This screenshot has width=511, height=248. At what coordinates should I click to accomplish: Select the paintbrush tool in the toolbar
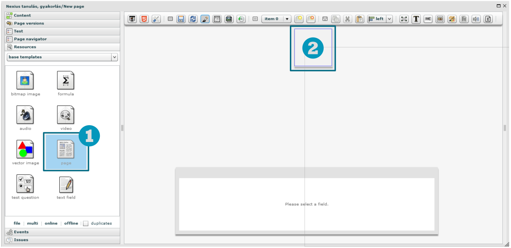[x=205, y=19]
